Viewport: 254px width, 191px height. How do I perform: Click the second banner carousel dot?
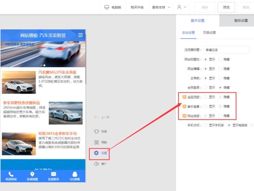[x=44, y=65]
